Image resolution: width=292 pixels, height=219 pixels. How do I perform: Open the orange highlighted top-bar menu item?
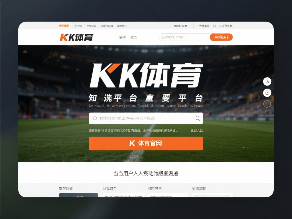[64, 26]
